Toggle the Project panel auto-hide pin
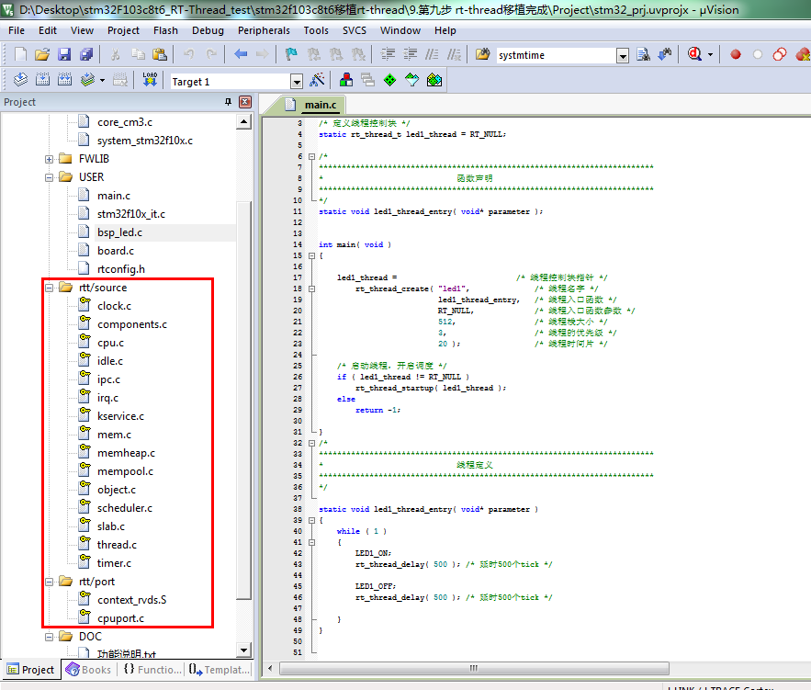The height and width of the screenshot is (690, 811). click(229, 102)
